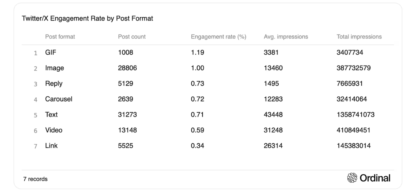
Task: Click the Link post format cell
Action: point(51,146)
